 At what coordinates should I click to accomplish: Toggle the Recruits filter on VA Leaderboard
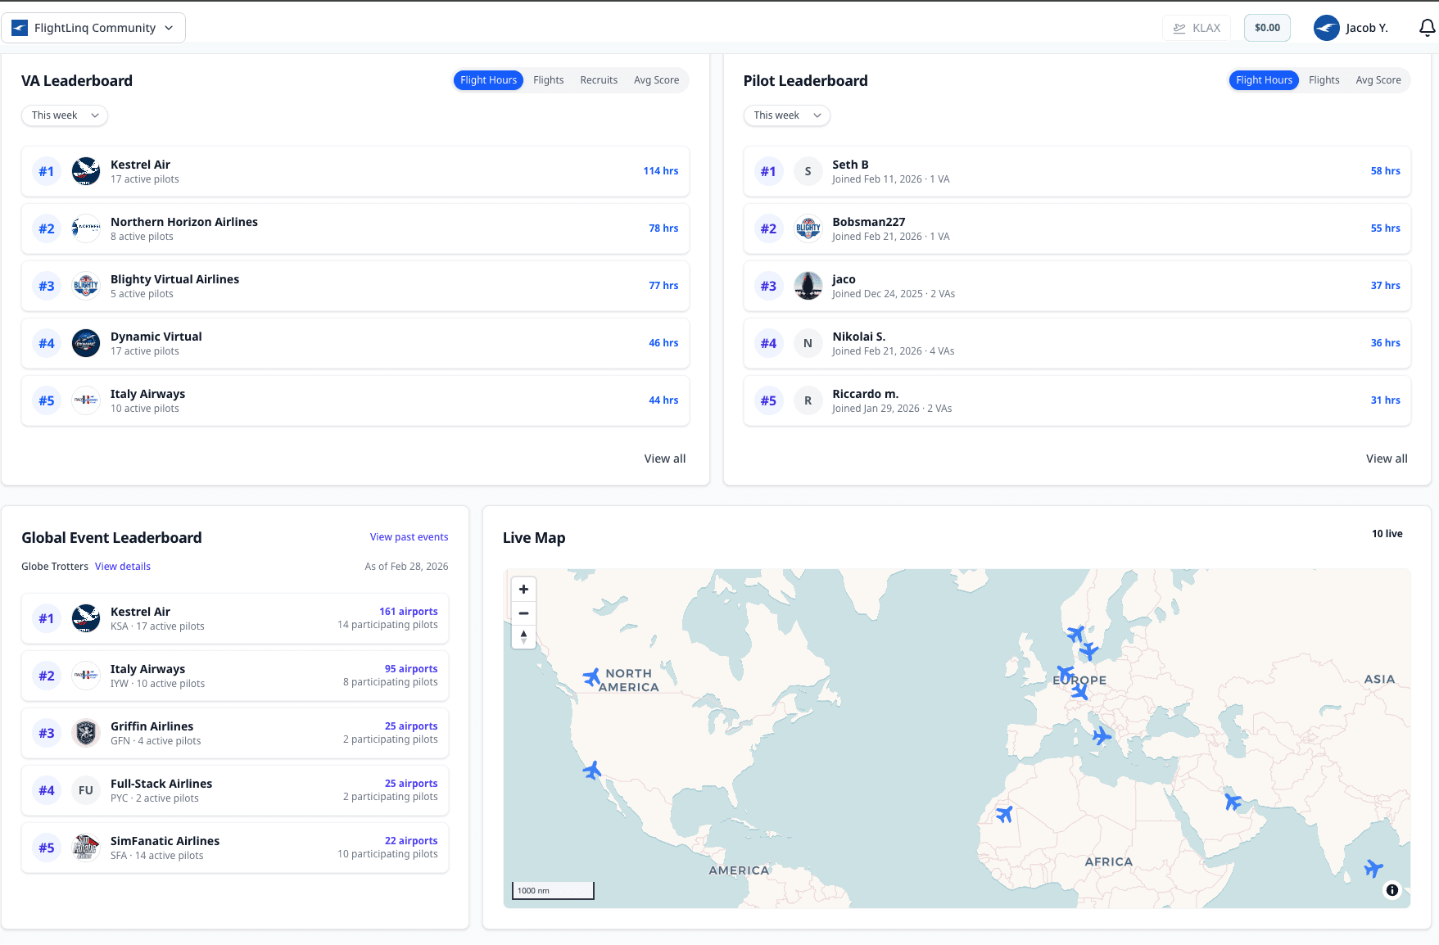pyautogui.click(x=599, y=79)
